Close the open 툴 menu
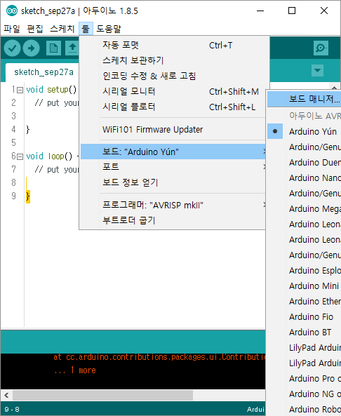 (x=86, y=28)
